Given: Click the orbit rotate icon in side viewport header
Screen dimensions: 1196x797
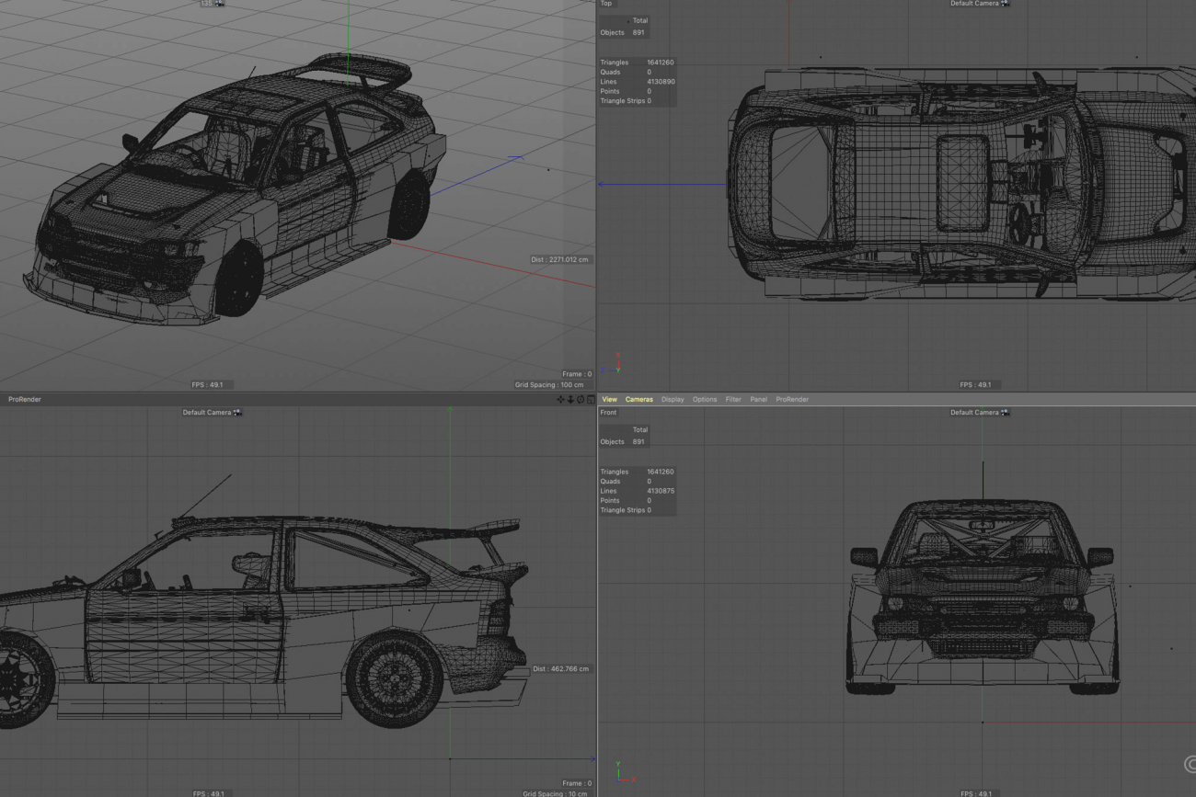Looking at the screenshot, I should (581, 400).
